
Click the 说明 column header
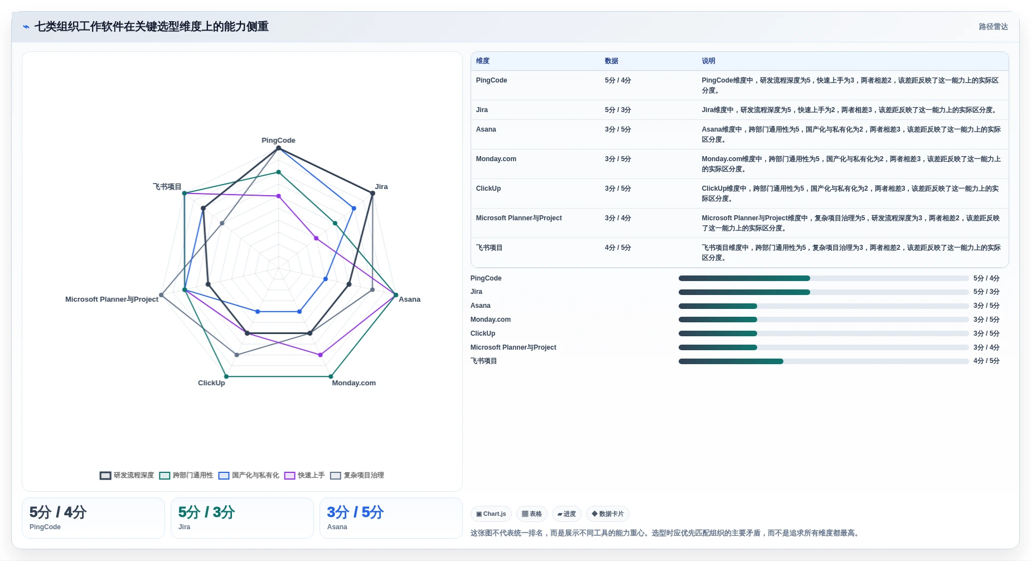709,61
